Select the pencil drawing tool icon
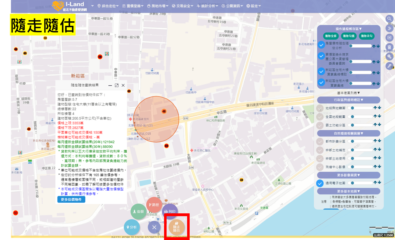This screenshot has width=395, height=240. pos(389,66)
